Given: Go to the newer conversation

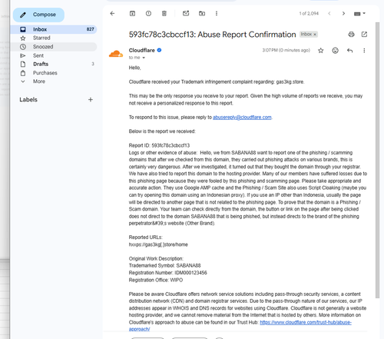Looking at the screenshot, I should pyautogui.click(x=329, y=13).
